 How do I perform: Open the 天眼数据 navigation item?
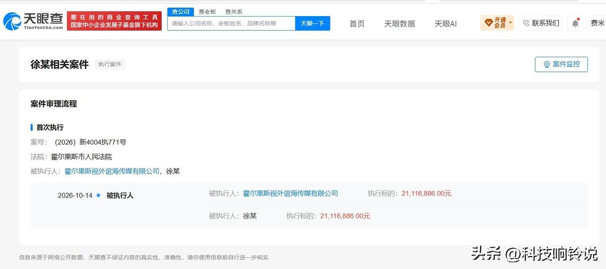click(x=399, y=24)
